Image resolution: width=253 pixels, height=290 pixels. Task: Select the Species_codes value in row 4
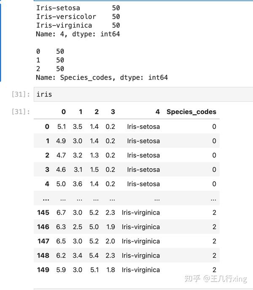pos(214,184)
